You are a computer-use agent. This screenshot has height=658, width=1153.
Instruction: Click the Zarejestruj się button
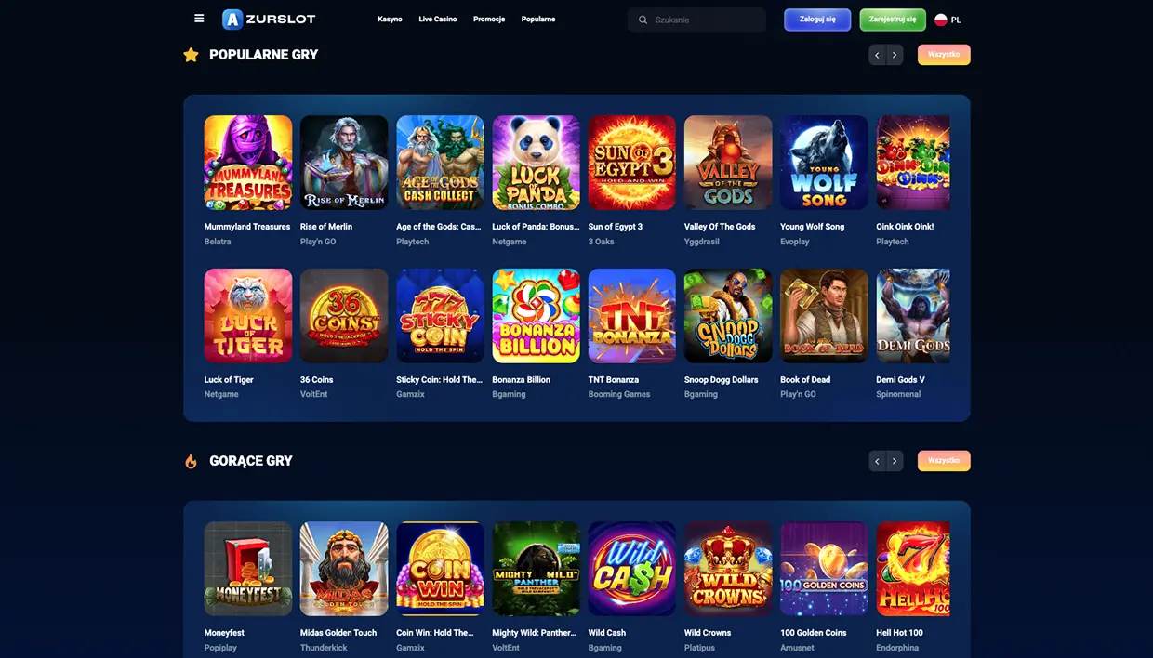pyautogui.click(x=893, y=20)
